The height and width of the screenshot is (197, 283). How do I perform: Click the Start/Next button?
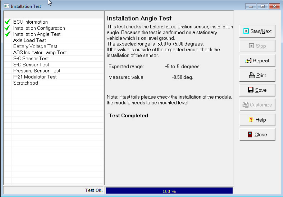click(257, 31)
